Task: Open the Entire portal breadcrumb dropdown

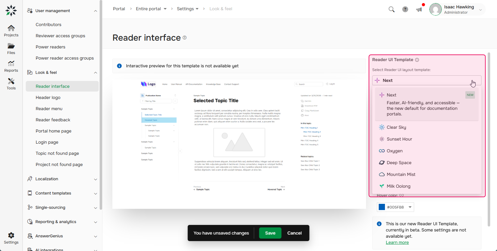Action: 165,9
